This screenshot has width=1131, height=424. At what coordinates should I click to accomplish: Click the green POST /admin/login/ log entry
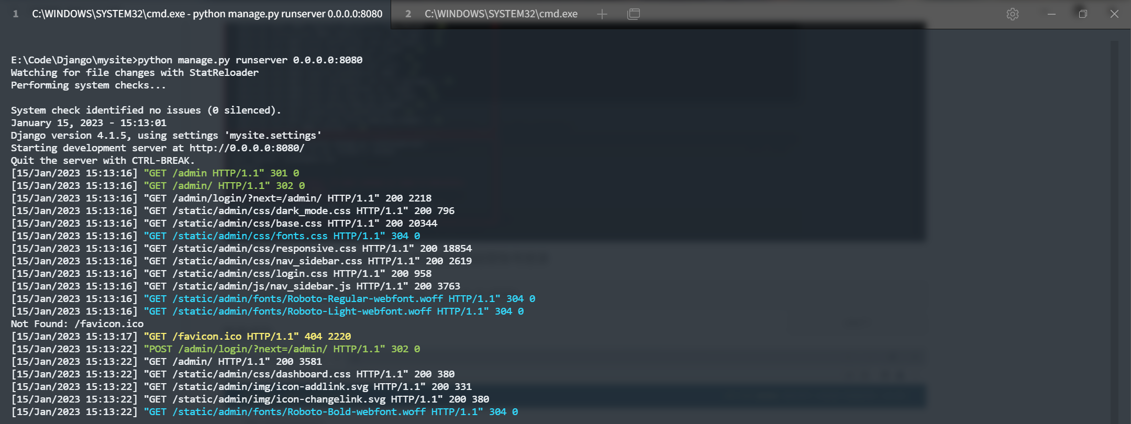pyautogui.click(x=282, y=349)
